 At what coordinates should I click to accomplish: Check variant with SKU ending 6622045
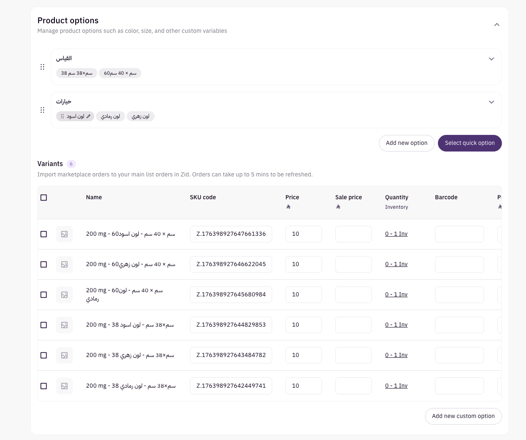pyautogui.click(x=44, y=264)
